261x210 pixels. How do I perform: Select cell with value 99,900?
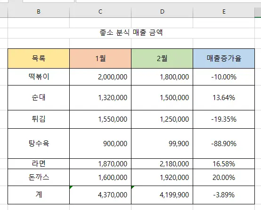pyautogui.click(x=162, y=143)
